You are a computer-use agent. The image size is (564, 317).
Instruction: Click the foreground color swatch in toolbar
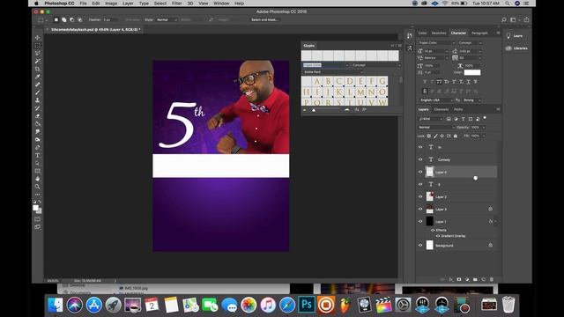(35, 208)
